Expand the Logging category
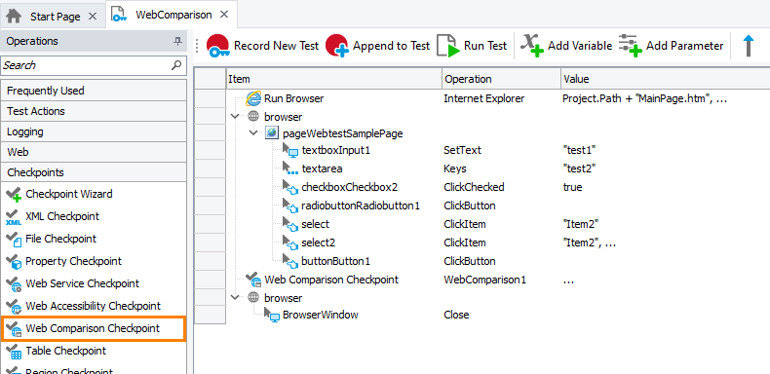The height and width of the screenshot is (374, 770). (x=94, y=132)
